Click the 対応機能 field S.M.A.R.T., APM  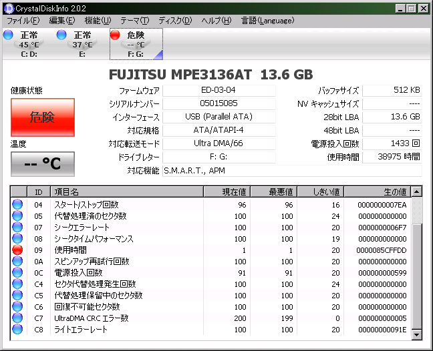(292, 171)
